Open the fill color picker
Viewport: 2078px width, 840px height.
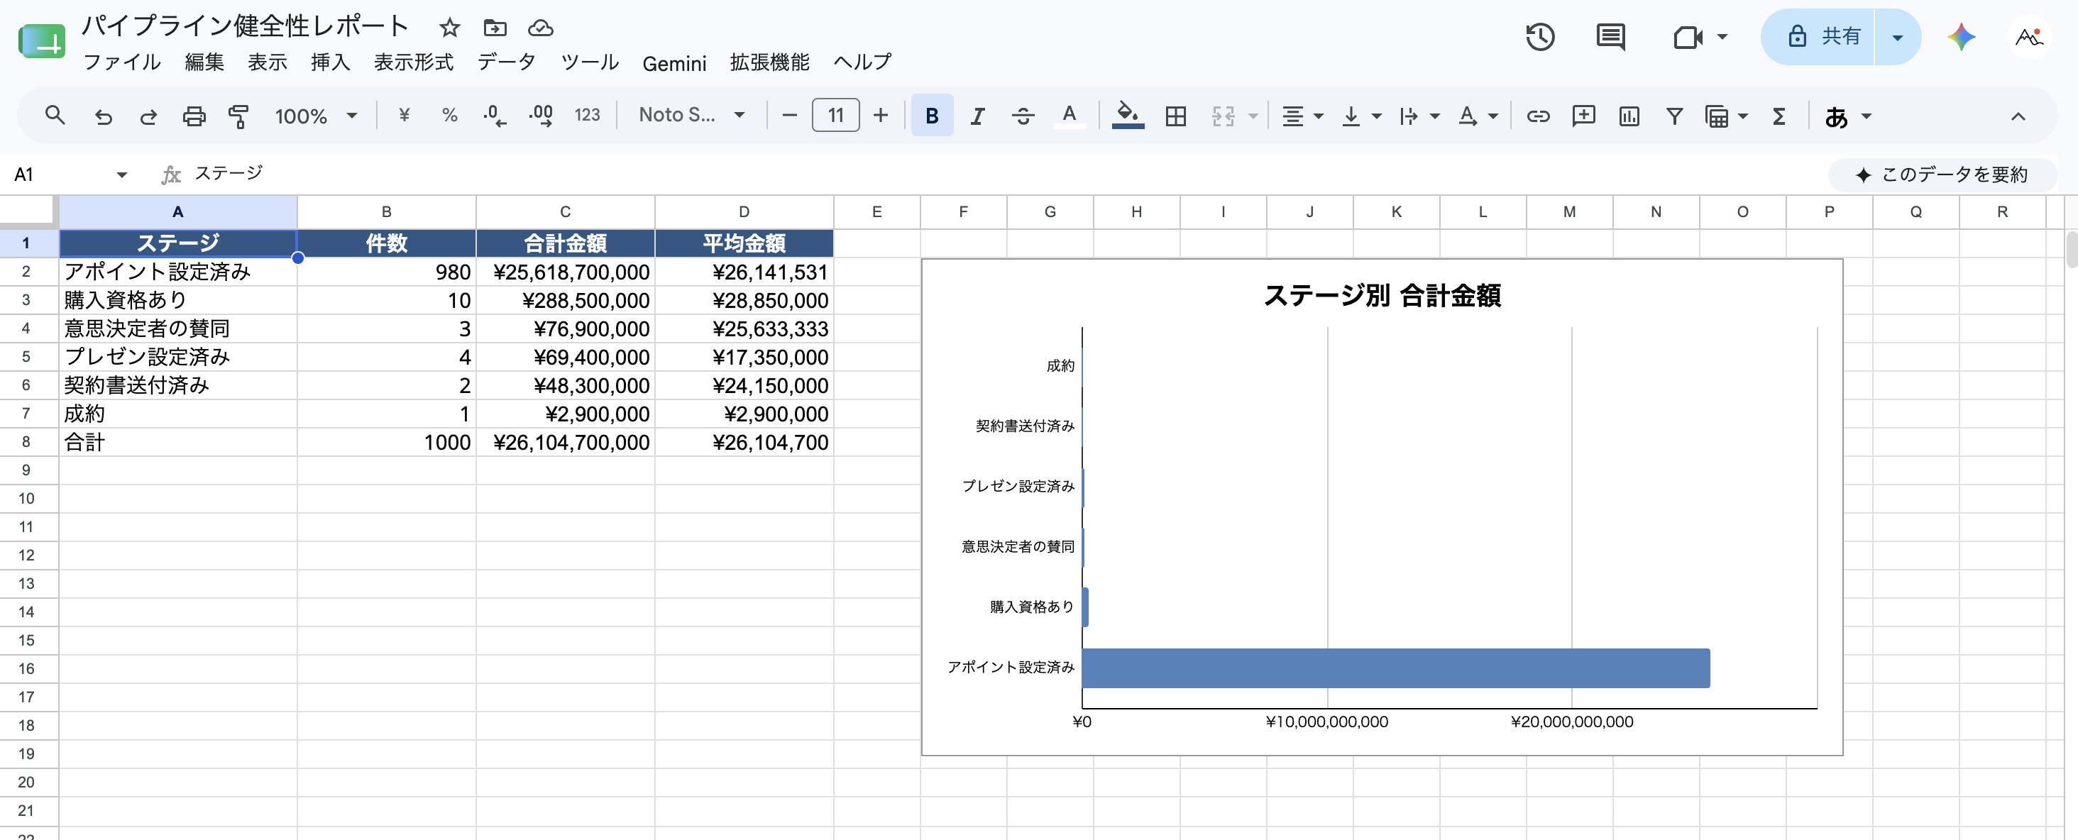1128,116
